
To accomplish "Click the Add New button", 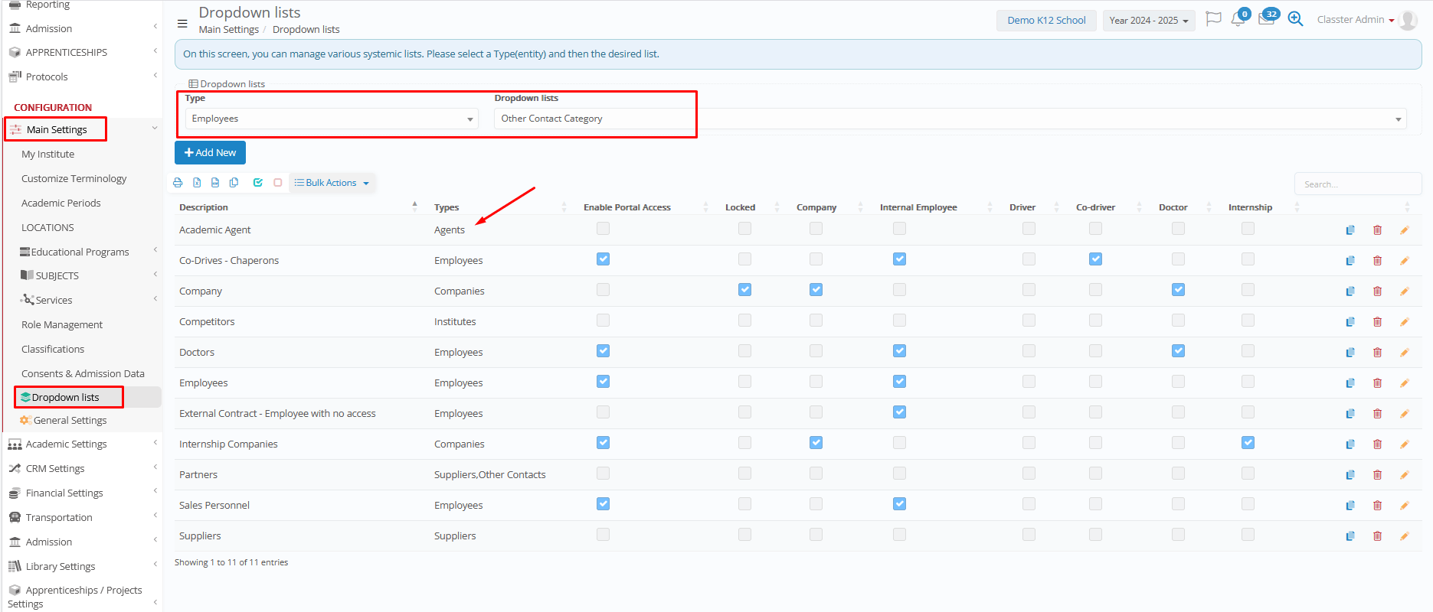I will [210, 153].
